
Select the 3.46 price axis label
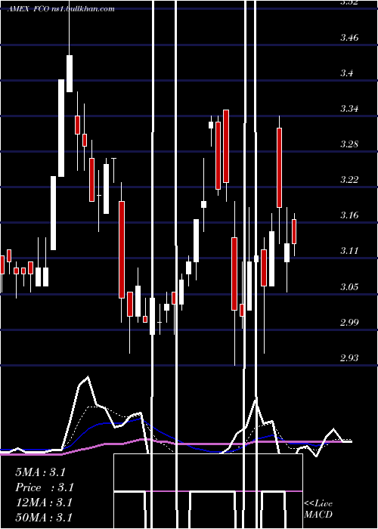pyautogui.click(x=349, y=38)
